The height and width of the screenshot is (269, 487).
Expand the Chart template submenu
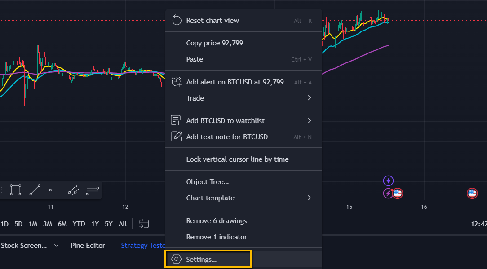[243, 198]
